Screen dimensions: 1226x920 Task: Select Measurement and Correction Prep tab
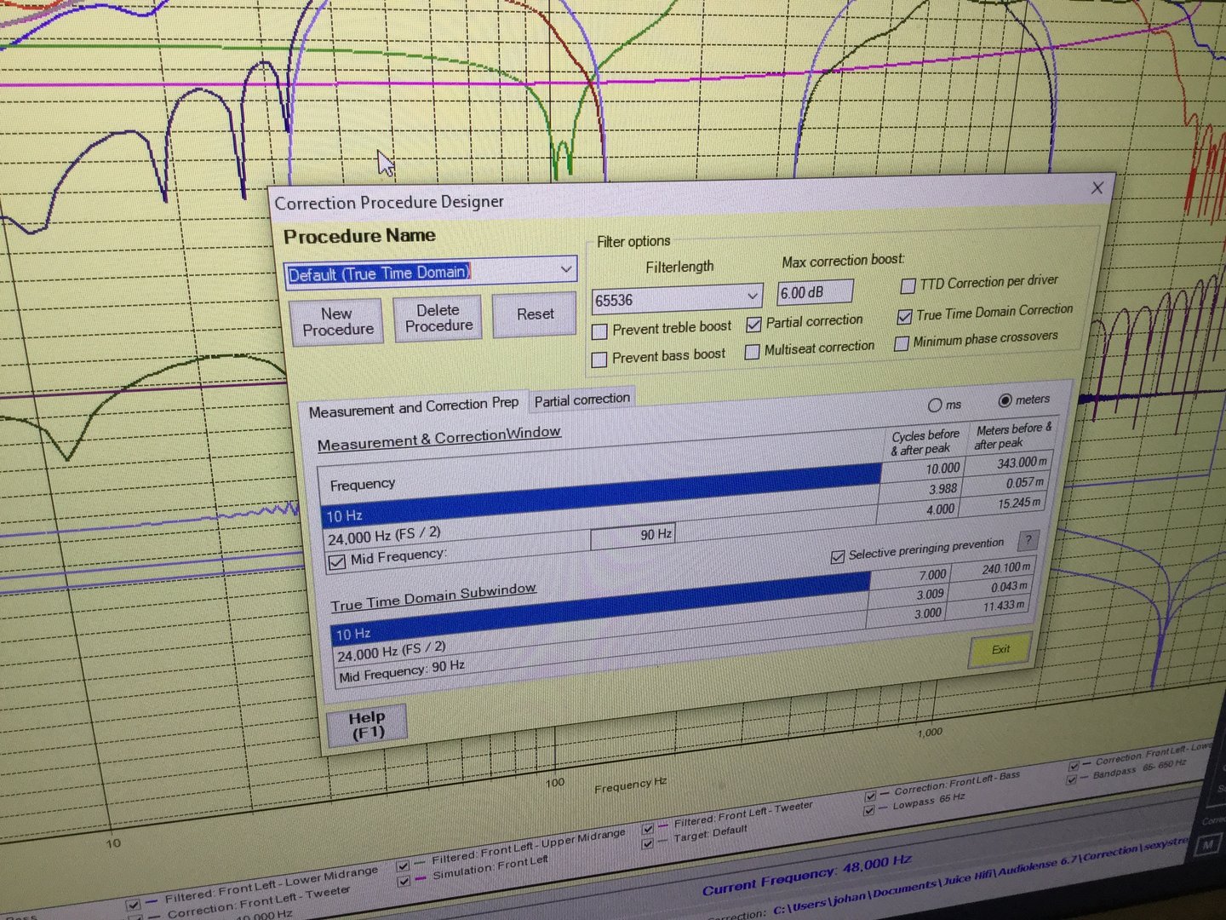click(413, 408)
